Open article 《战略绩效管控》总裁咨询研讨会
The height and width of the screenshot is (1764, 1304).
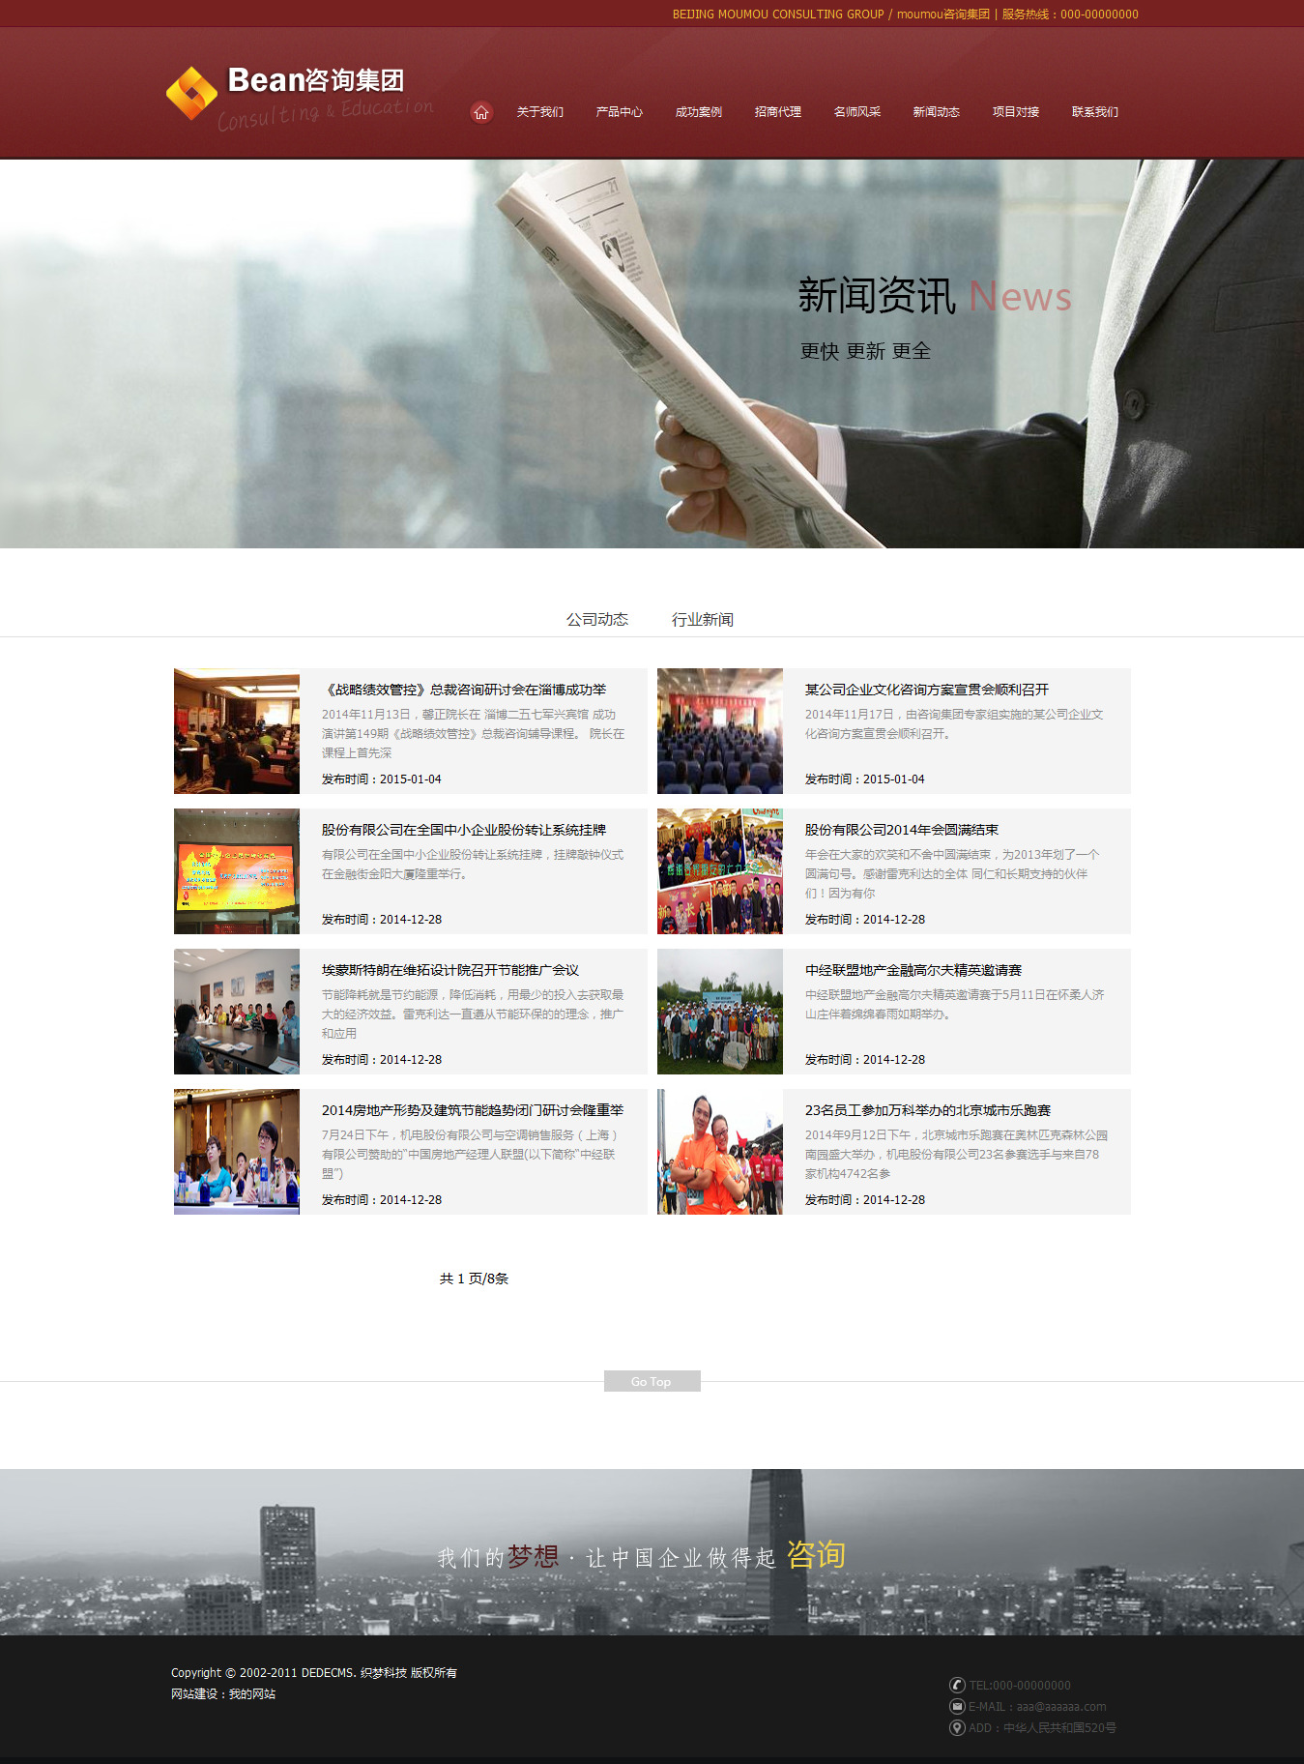point(464,690)
